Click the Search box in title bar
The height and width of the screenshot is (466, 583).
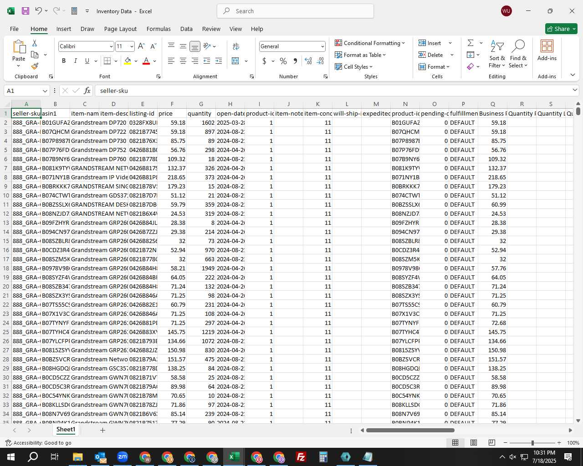[295, 11]
